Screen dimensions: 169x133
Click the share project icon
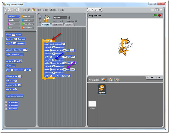click(x=33, y=10)
